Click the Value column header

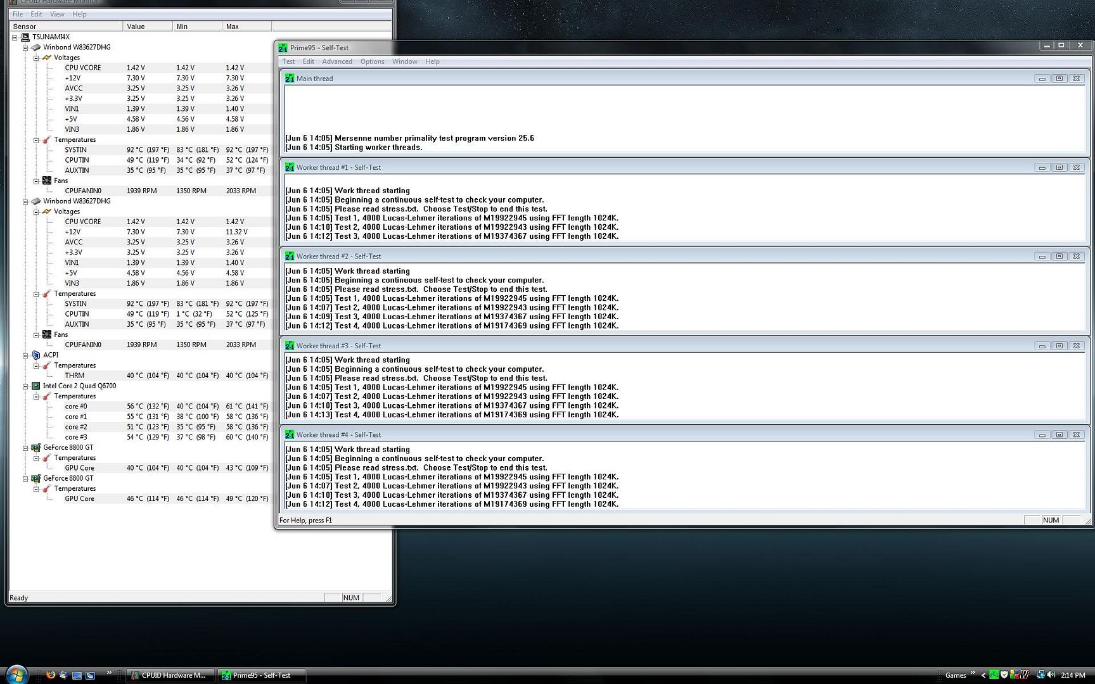pos(148,27)
